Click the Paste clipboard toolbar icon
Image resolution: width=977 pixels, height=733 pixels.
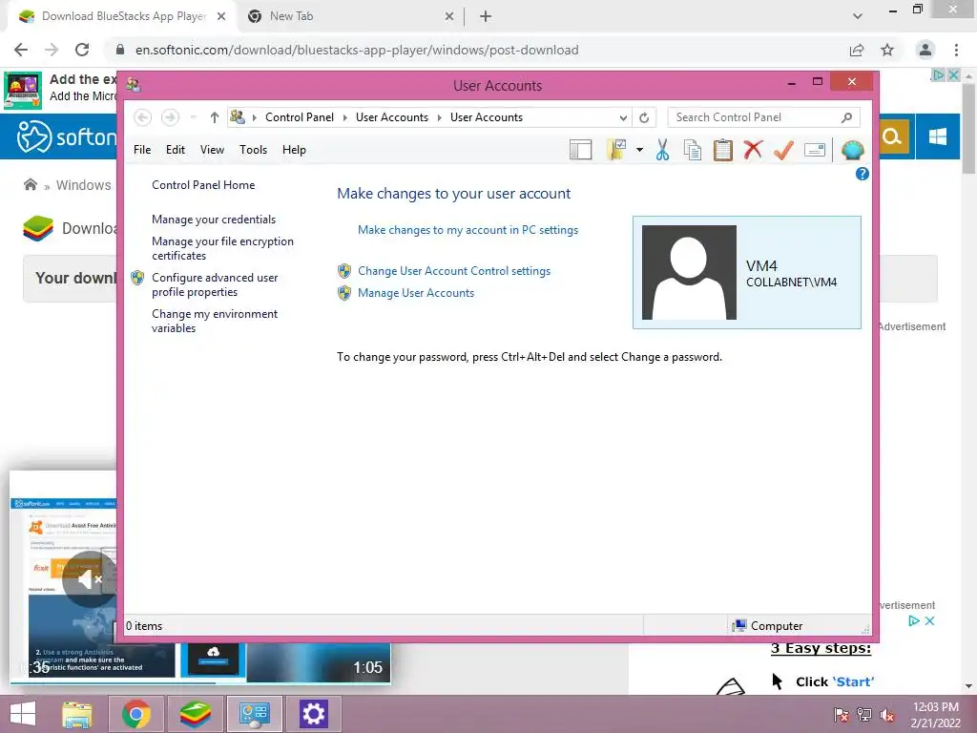pyautogui.click(x=723, y=150)
